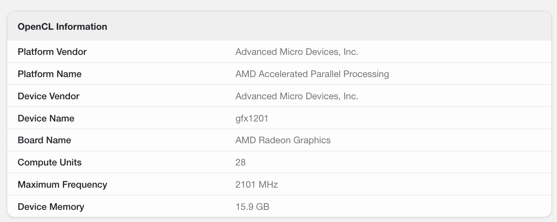The height and width of the screenshot is (222, 557).
Task: Click the gfx1201 device name value
Action: 252,119
